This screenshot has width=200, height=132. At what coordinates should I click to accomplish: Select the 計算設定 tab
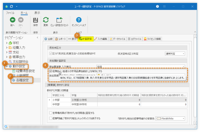[x=85, y=39]
